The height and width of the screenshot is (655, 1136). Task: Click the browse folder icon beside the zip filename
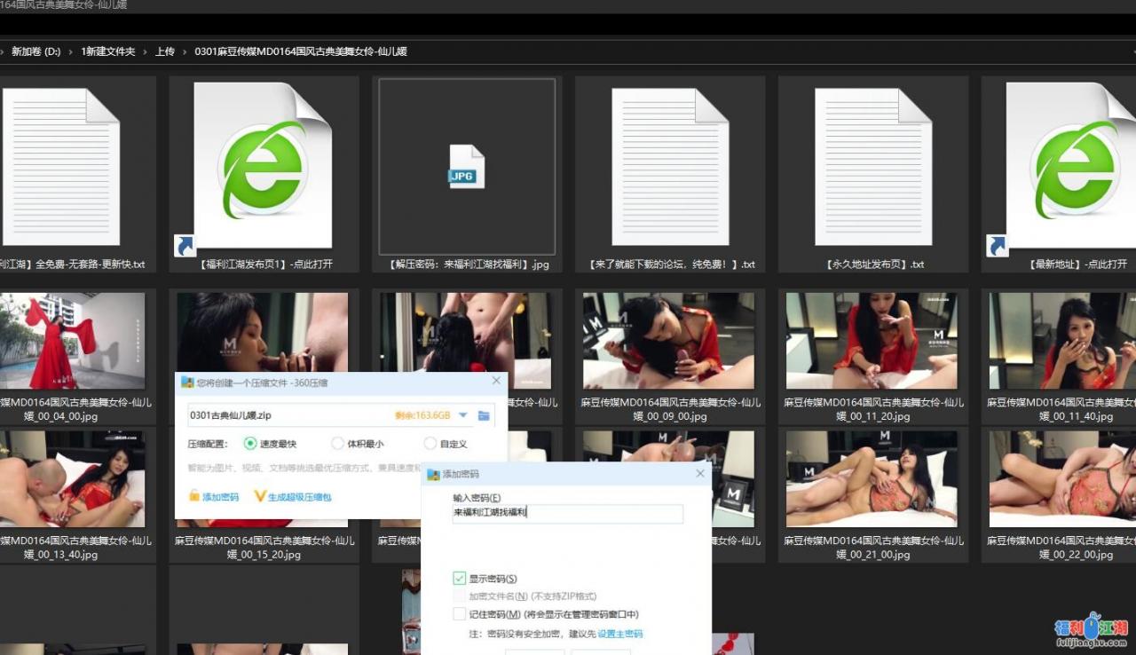484,415
